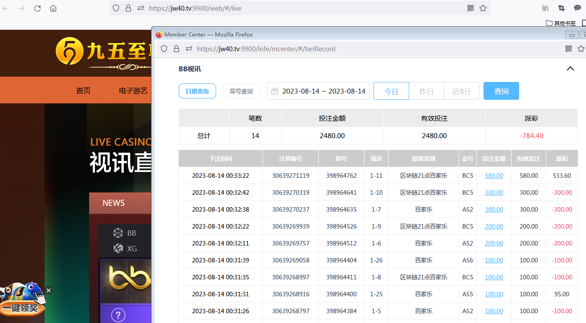Go to browser home page icon
The width and height of the screenshot is (586, 323).
click(x=53, y=8)
